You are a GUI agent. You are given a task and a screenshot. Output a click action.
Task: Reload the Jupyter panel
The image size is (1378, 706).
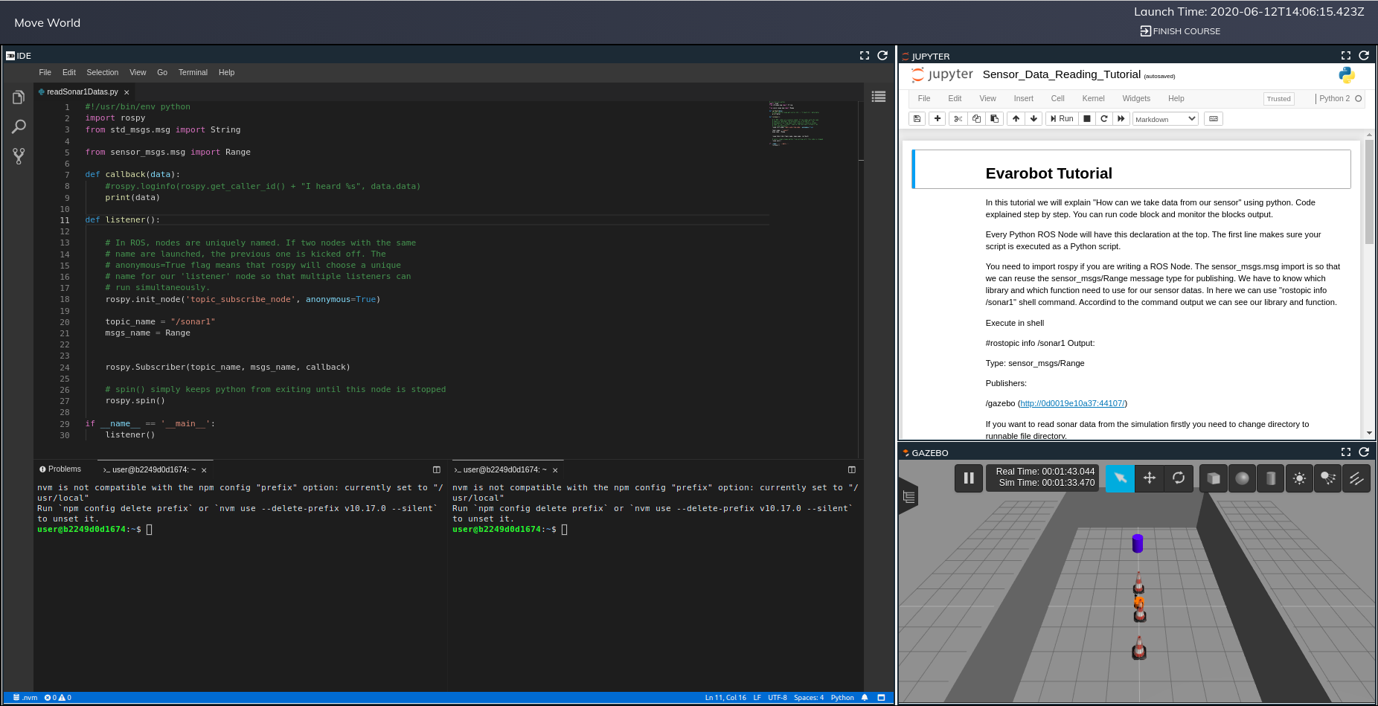click(x=1364, y=56)
